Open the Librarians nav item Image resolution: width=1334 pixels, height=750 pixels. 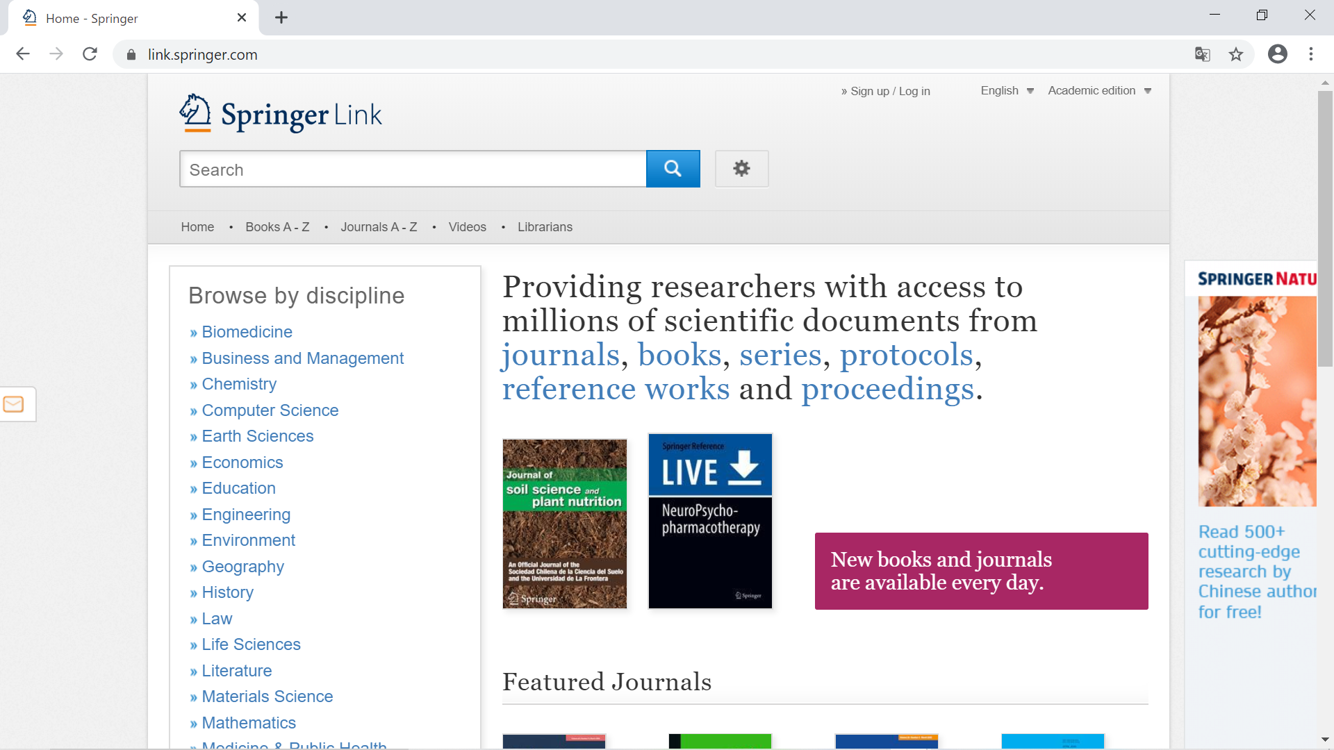tap(545, 227)
